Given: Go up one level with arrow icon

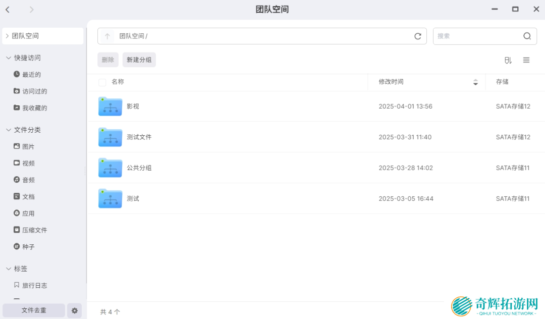Looking at the screenshot, I should (107, 36).
